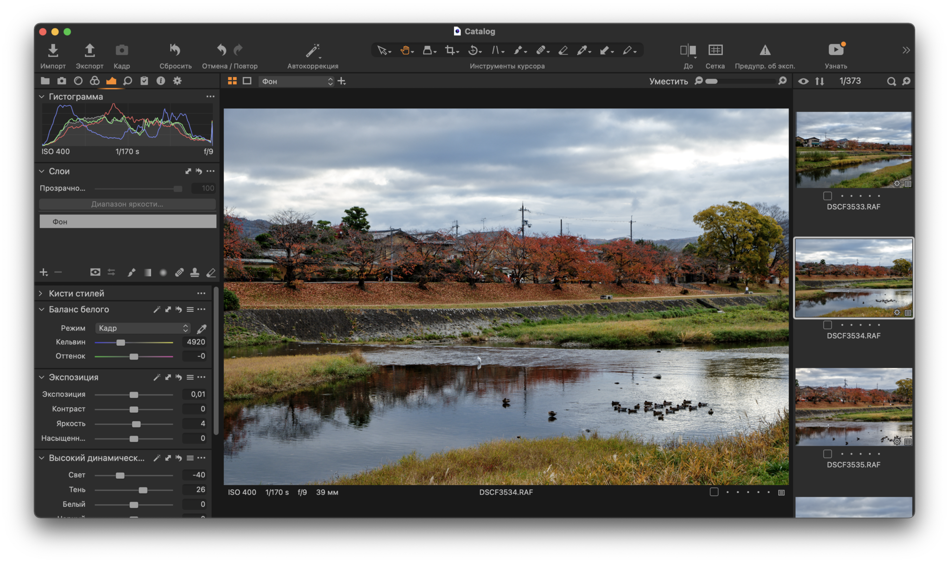Click the Кадр camera capture icon
The image size is (949, 563).
[121, 50]
